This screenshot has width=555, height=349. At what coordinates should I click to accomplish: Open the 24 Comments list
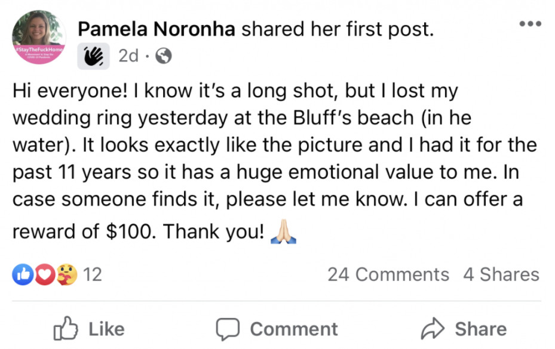pos(388,274)
